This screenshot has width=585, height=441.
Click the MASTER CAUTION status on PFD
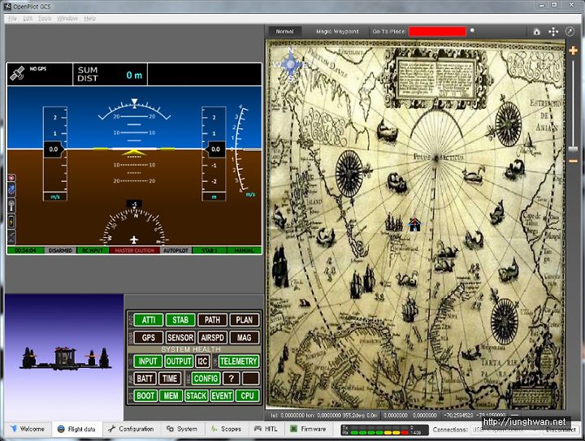coord(135,250)
